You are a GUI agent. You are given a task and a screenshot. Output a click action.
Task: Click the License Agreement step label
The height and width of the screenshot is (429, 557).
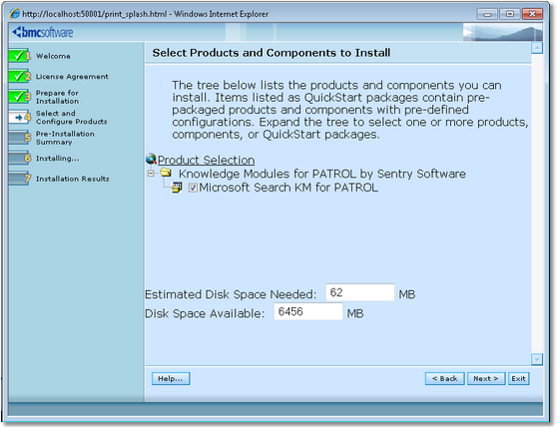pyautogui.click(x=72, y=77)
